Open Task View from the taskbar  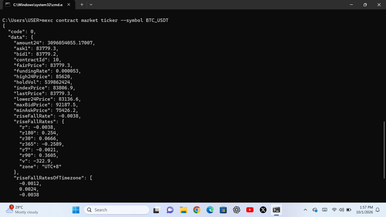[156, 210]
